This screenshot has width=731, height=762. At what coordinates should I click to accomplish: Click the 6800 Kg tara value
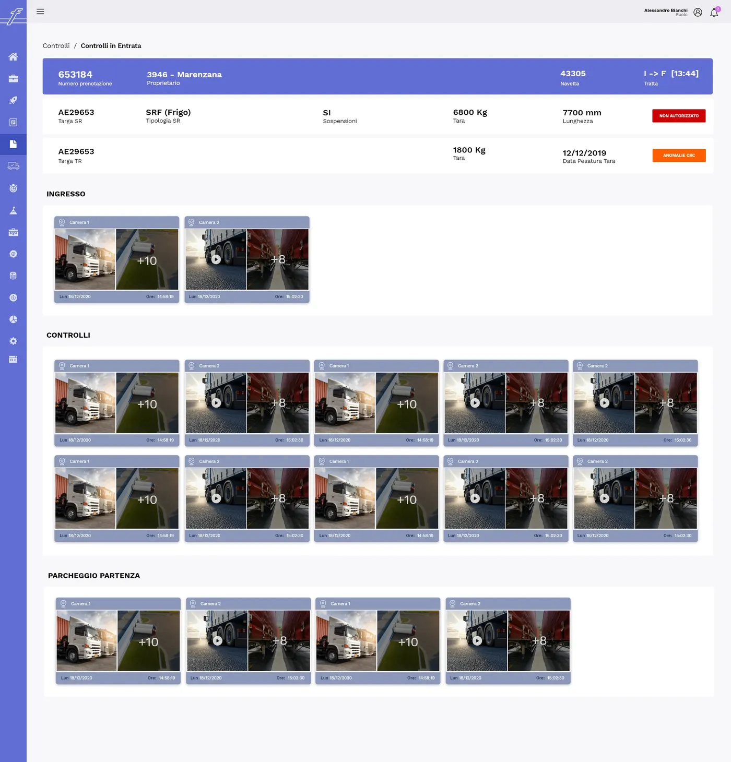tap(470, 112)
